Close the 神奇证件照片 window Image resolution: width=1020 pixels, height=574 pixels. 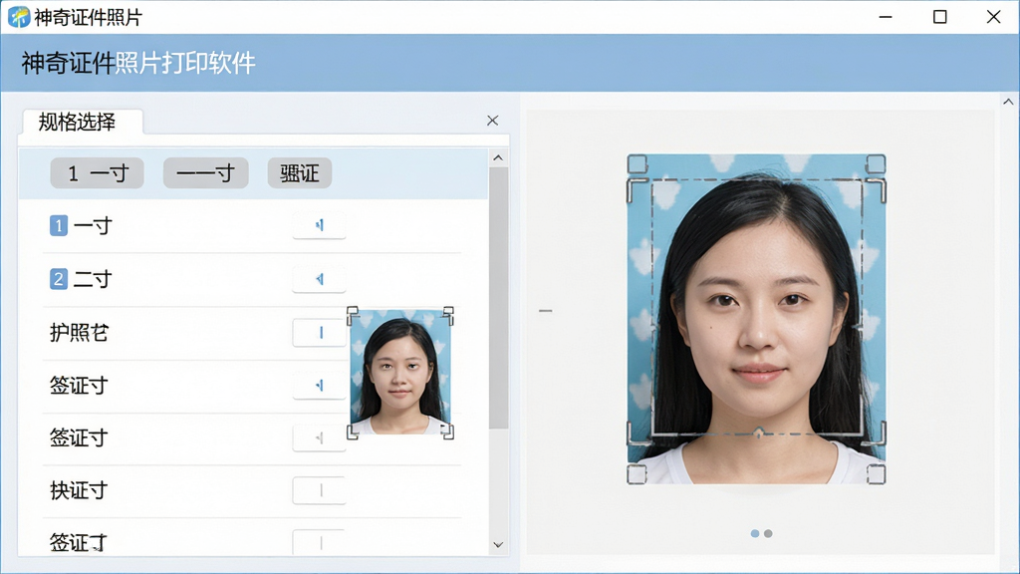993,17
